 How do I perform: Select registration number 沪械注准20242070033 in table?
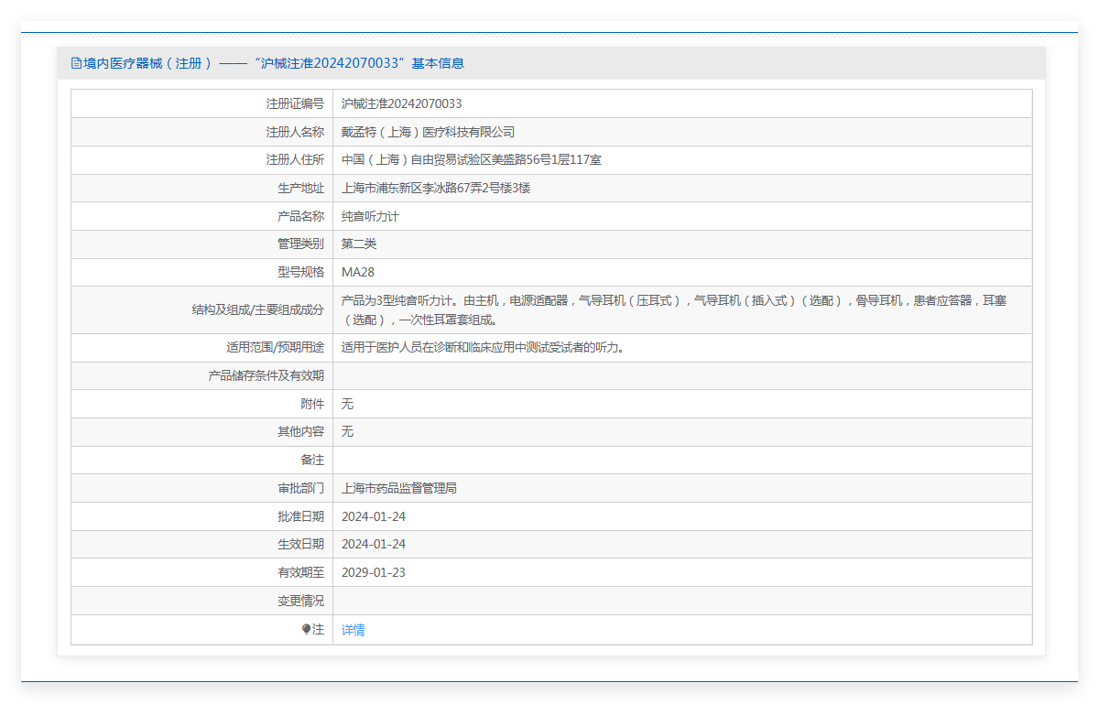point(401,103)
